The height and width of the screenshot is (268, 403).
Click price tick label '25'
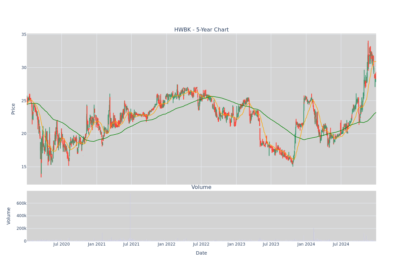coord(24,100)
